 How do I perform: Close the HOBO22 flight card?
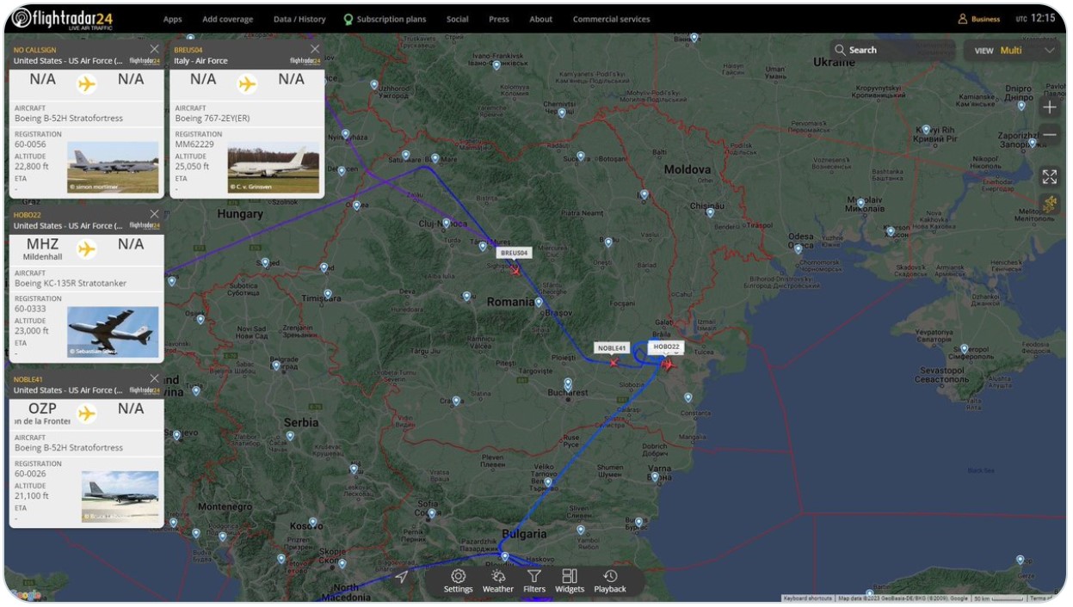coord(154,214)
